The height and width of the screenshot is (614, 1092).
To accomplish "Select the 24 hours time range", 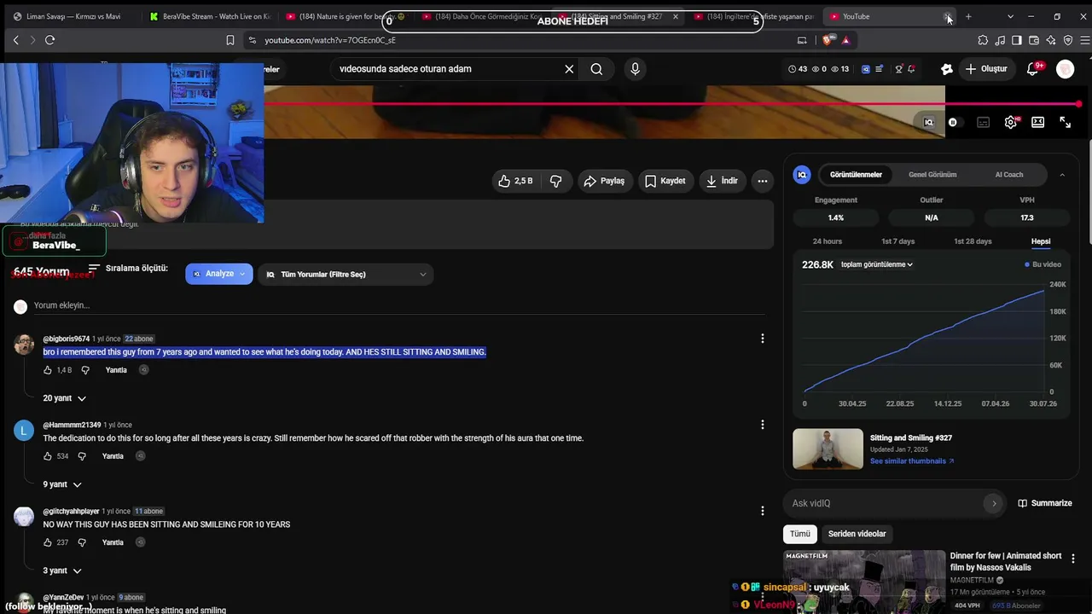I will (828, 241).
